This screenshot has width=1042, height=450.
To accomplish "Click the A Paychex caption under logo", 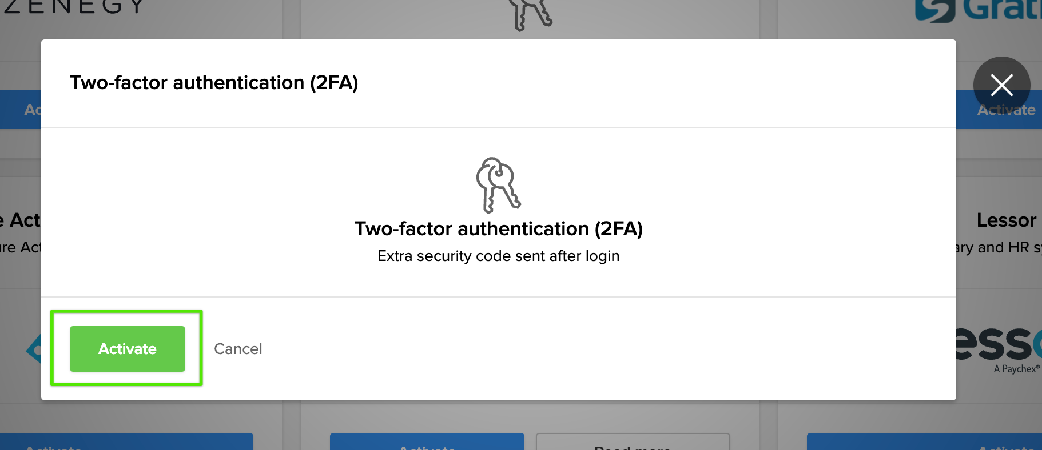I will [x=1017, y=369].
